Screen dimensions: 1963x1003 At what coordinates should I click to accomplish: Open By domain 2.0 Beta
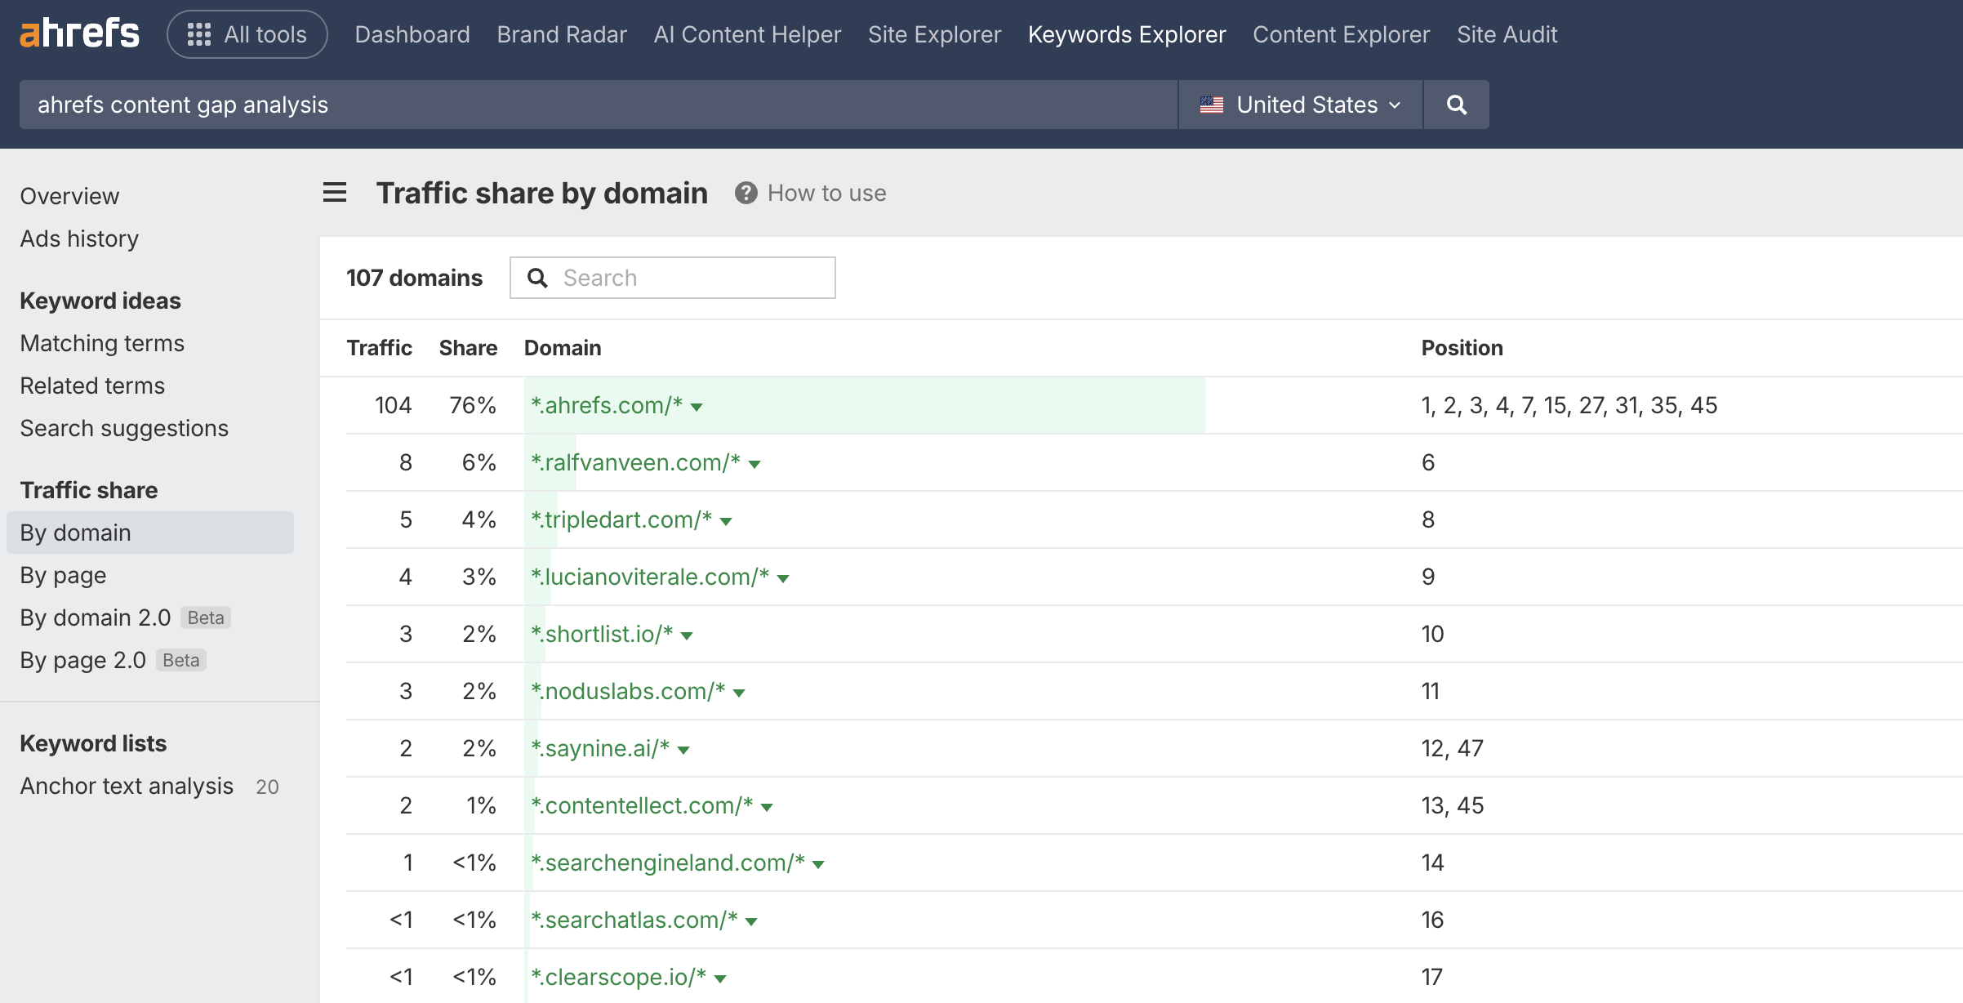pyautogui.click(x=125, y=617)
